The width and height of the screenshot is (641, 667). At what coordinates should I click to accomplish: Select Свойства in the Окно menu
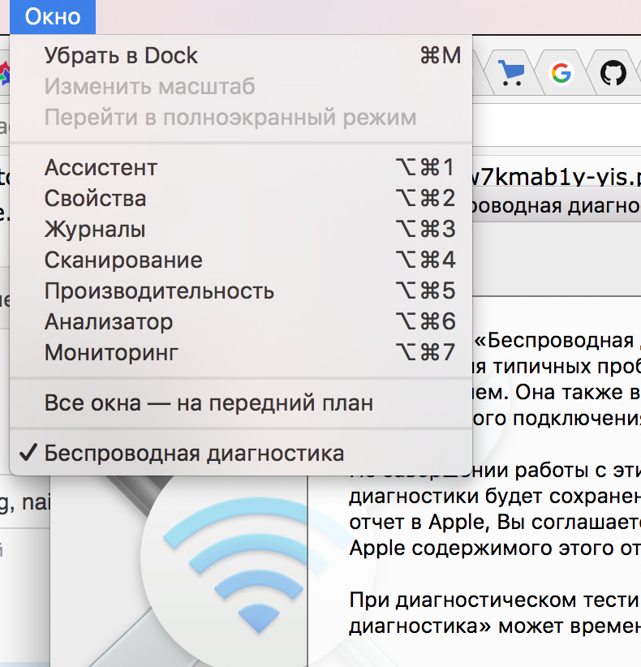pyautogui.click(x=95, y=199)
